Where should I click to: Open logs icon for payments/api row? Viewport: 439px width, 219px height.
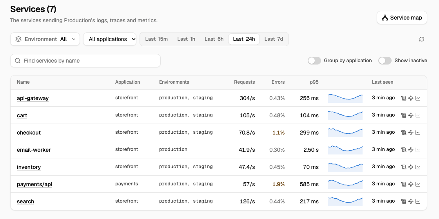pos(403,184)
